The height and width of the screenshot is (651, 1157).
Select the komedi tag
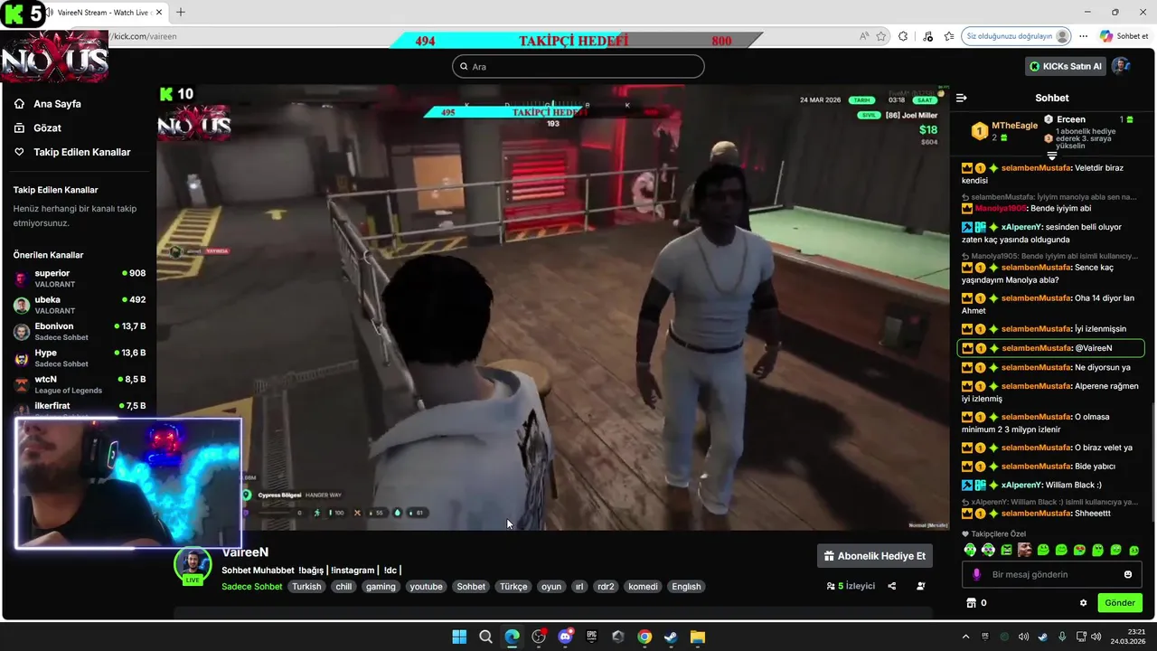[x=643, y=587]
